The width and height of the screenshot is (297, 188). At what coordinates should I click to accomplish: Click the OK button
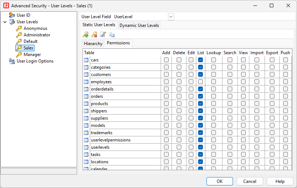coord(220,181)
